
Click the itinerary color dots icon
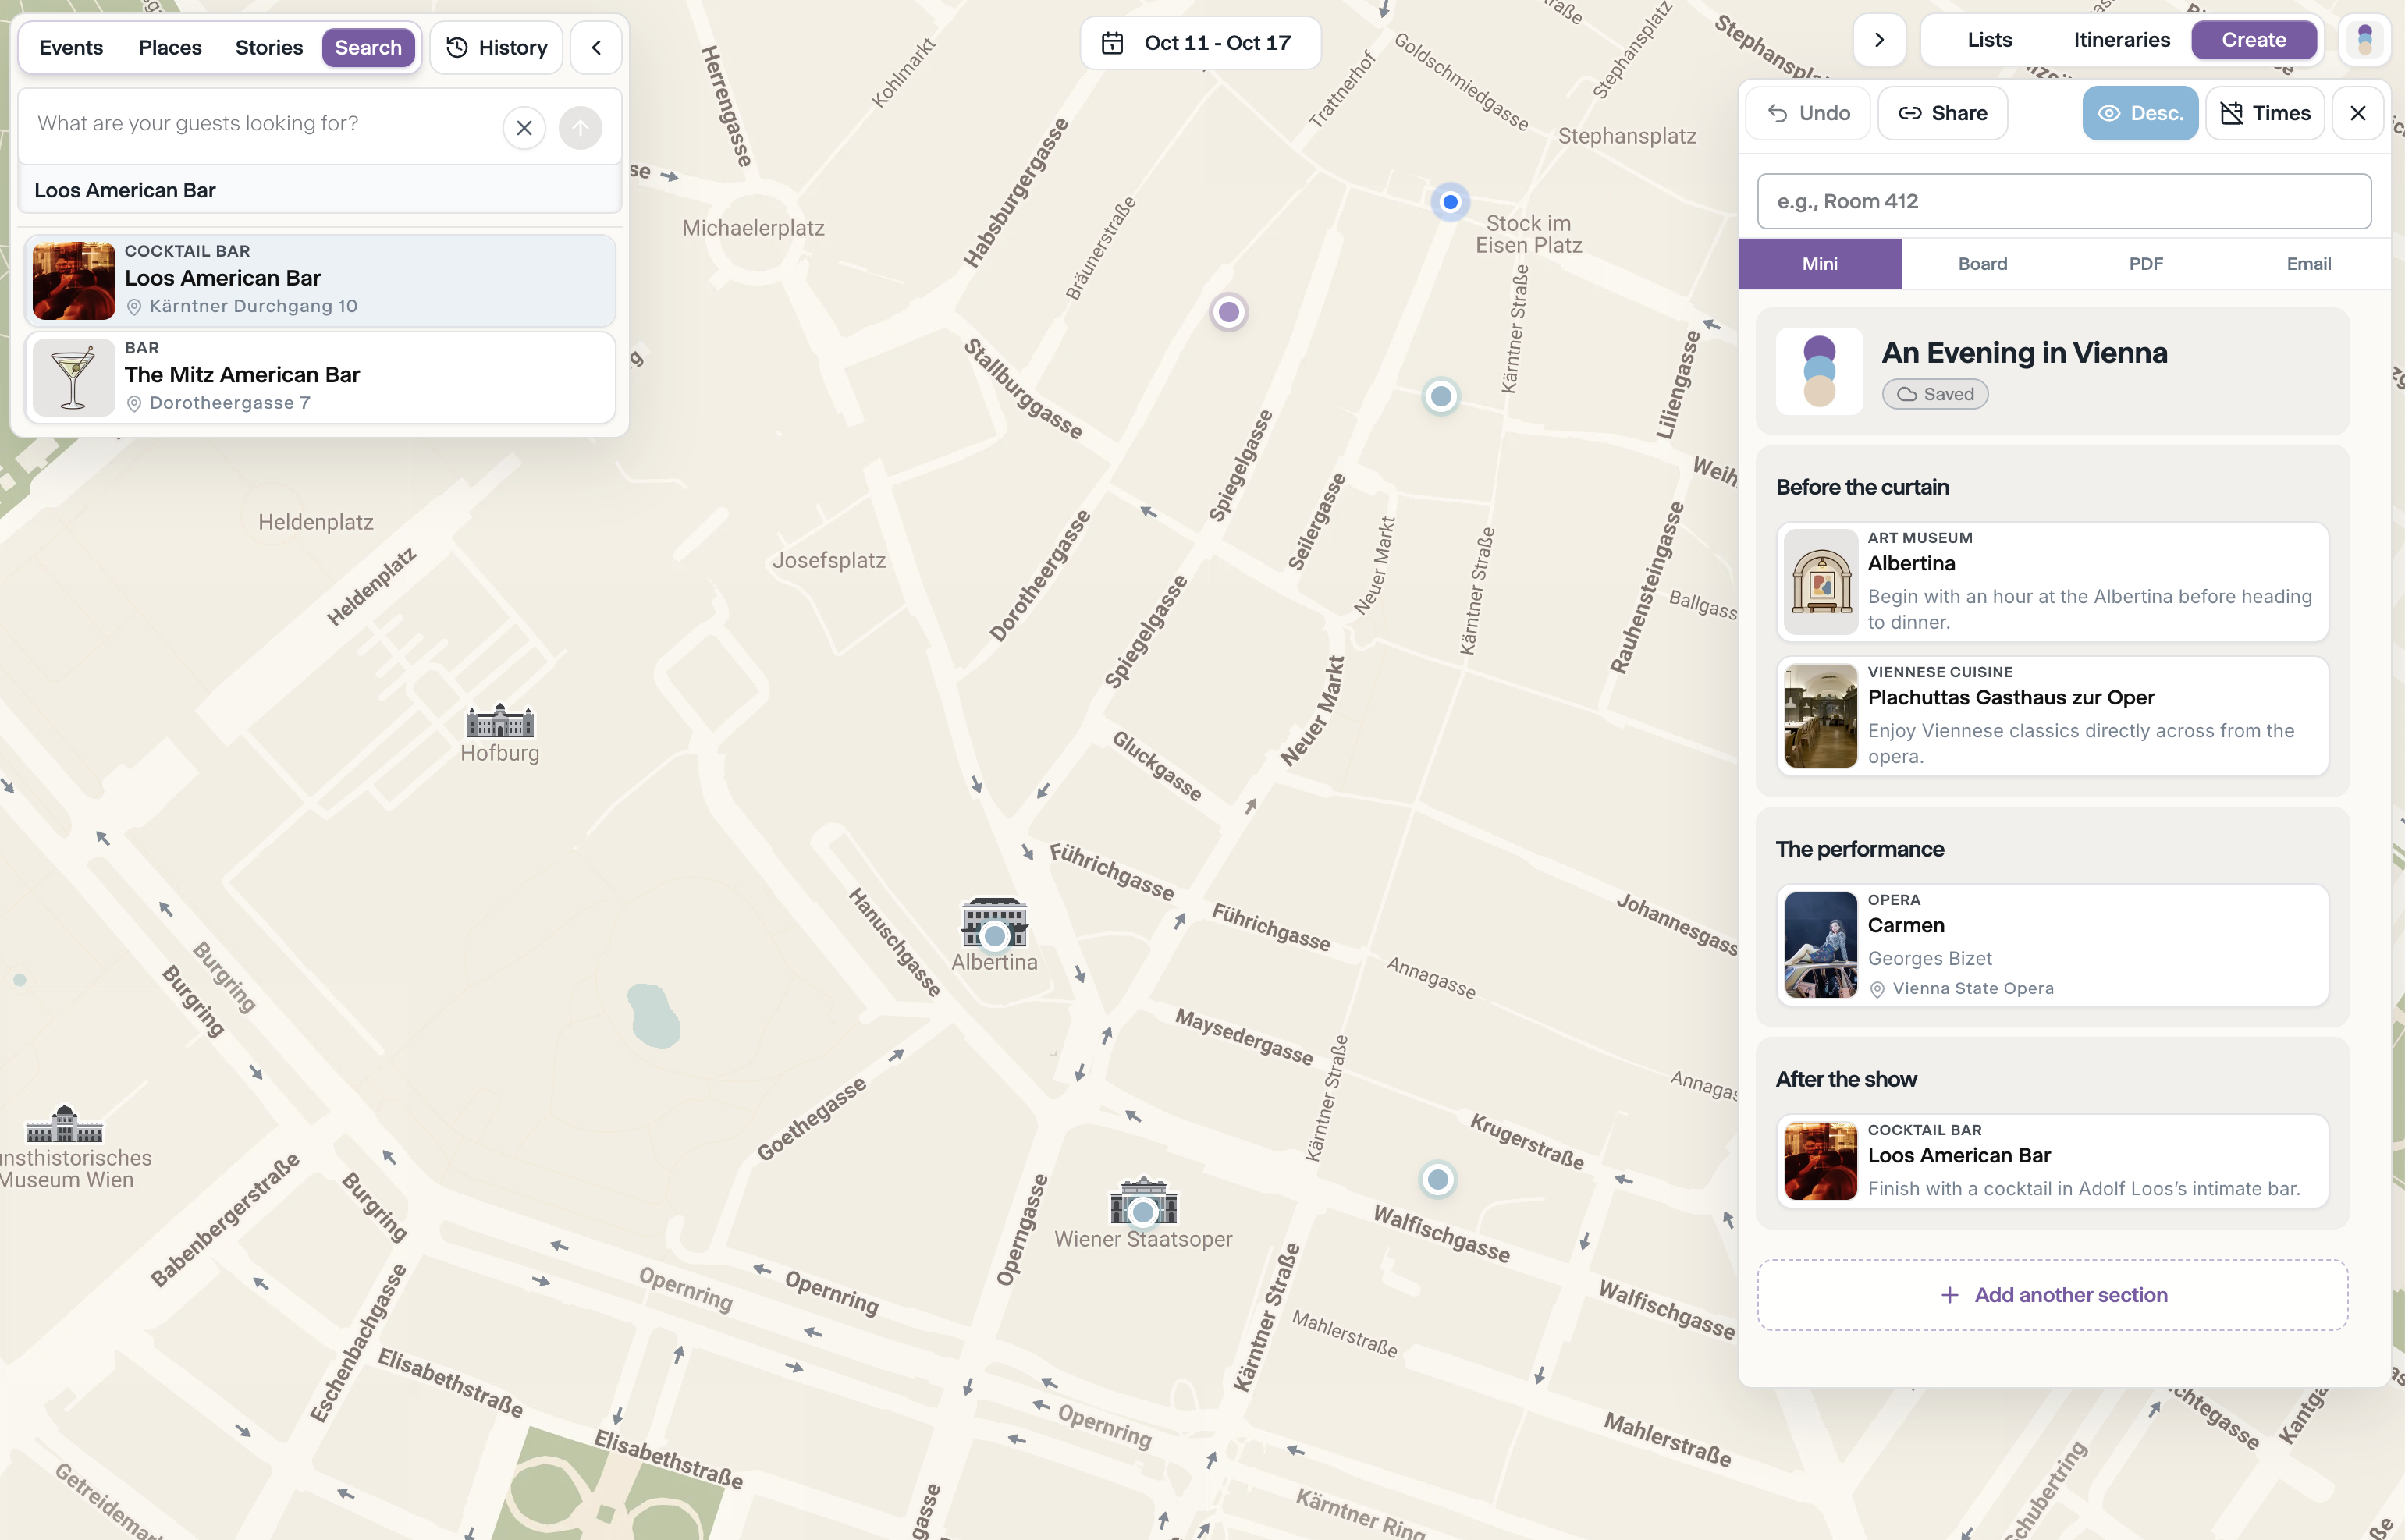tap(1819, 371)
